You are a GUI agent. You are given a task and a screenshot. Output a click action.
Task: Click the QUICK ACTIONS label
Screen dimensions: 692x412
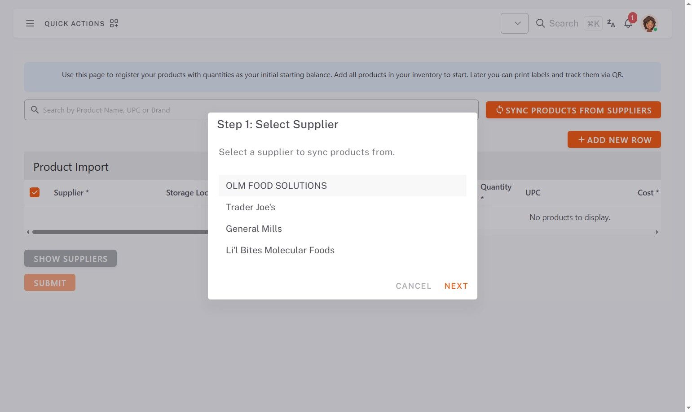click(75, 23)
